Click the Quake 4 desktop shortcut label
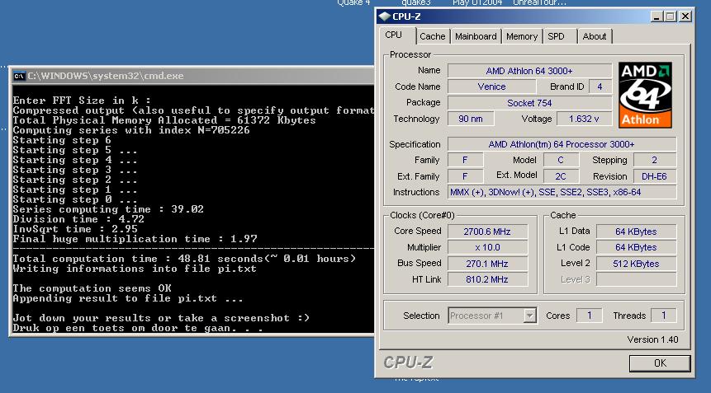Image resolution: width=711 pixels, height=393 pixels. (x=353, y=2)
